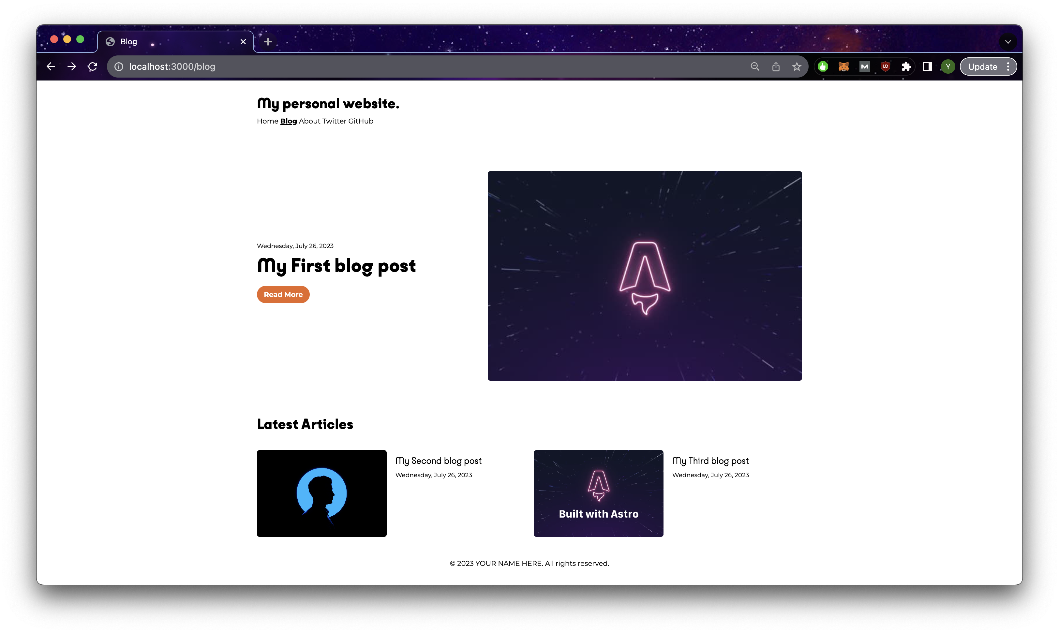Click the browser back arrow

click(x=51, y=66)
